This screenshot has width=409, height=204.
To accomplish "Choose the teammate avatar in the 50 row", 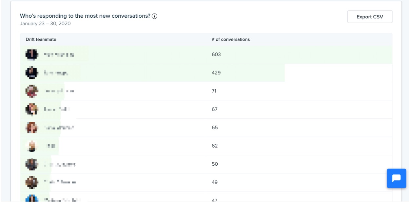I will (32, 164).
